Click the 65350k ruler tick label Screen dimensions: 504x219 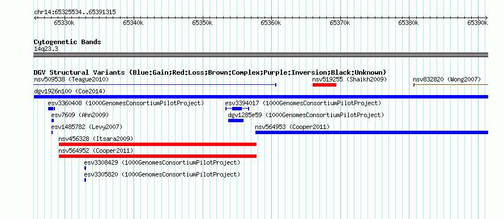pos(203,23)
